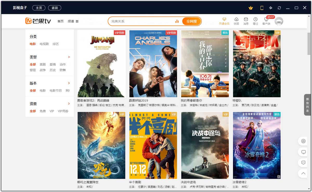Filter by 喜剧 type
Viewport: 312px width, 192px height.
(43, 65)
